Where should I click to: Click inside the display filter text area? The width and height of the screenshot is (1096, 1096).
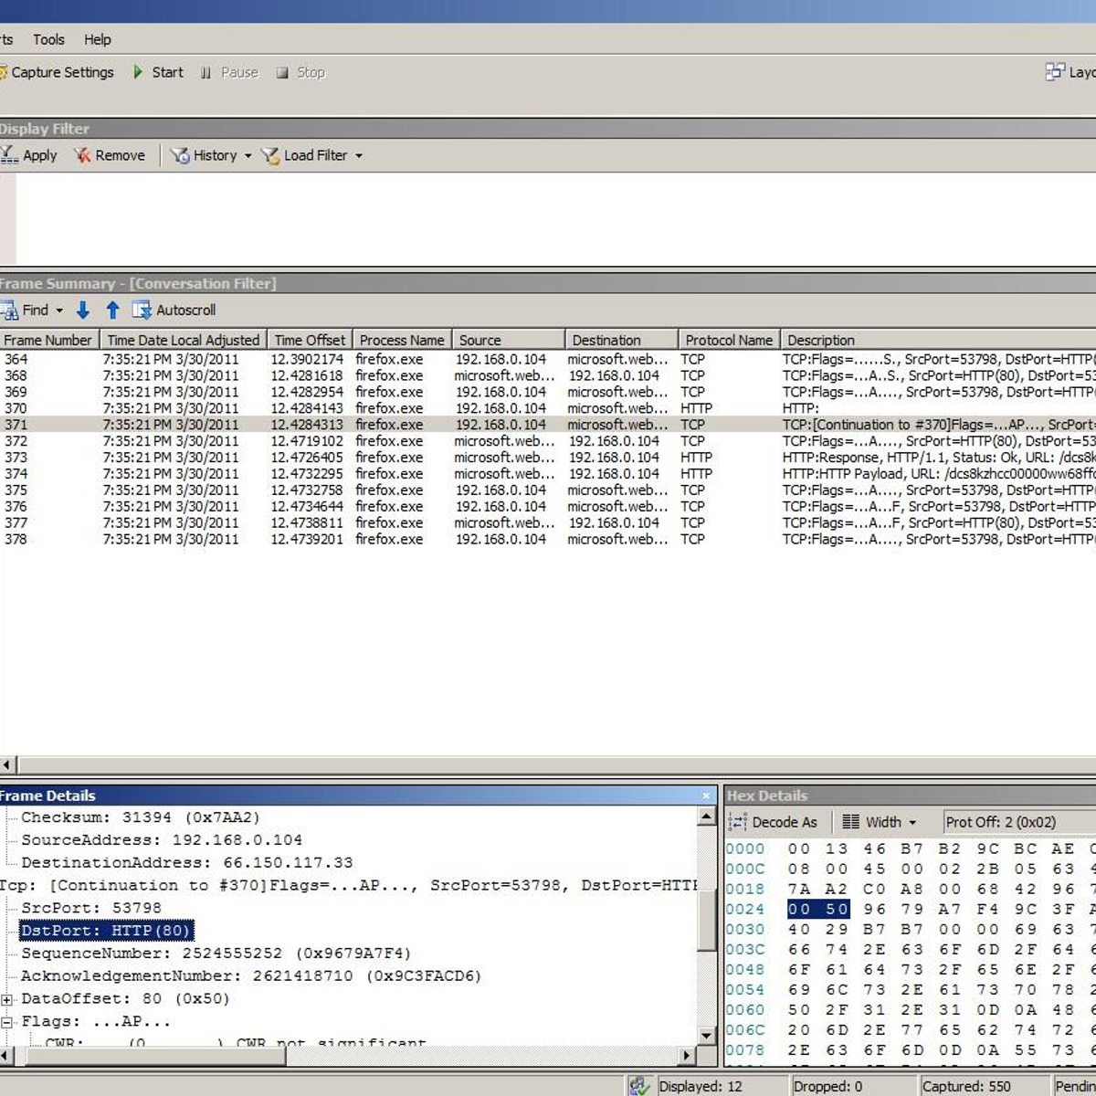point(555,218)
